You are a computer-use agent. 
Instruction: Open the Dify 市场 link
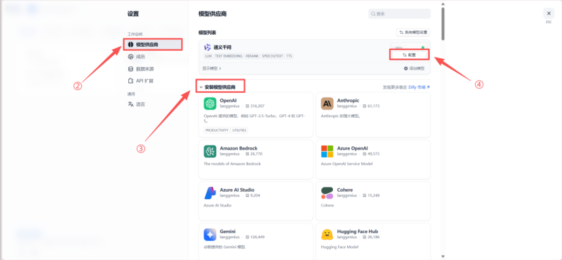click(419, 87)
